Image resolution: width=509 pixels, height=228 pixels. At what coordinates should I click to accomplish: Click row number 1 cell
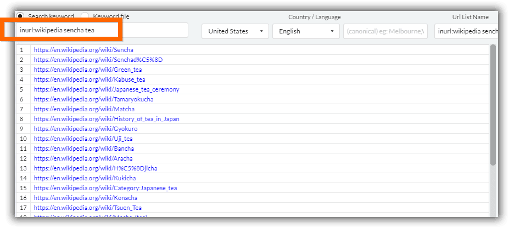point(24,50)
